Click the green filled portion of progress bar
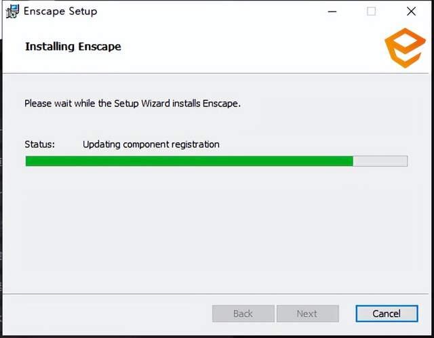The height and width of the screenshot is (338, 434). [x=189, y=161]
